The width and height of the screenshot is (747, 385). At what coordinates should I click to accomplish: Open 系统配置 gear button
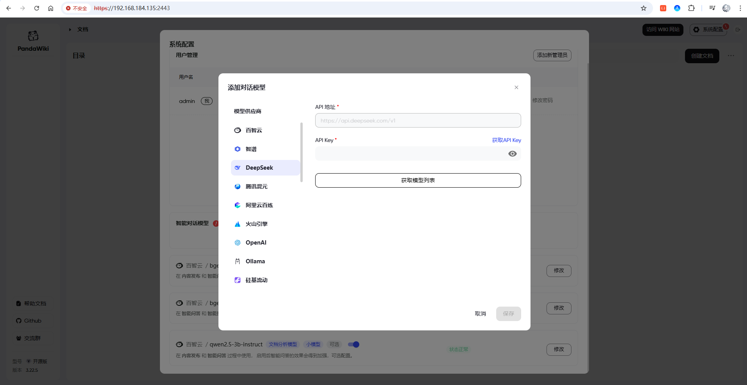pyautogui.click(x=708, y=30)
